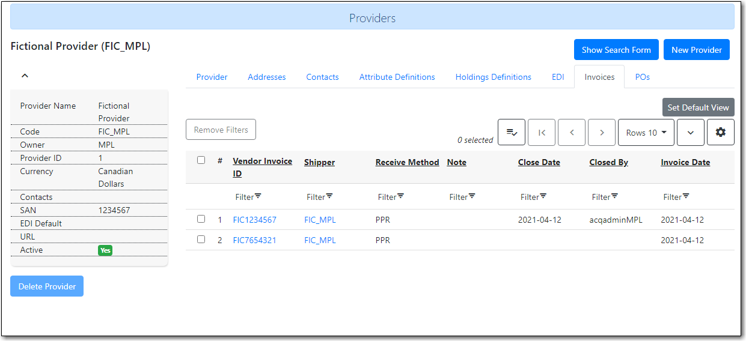Click Set Default View button

pyautogui.click(x=699, y=107)
